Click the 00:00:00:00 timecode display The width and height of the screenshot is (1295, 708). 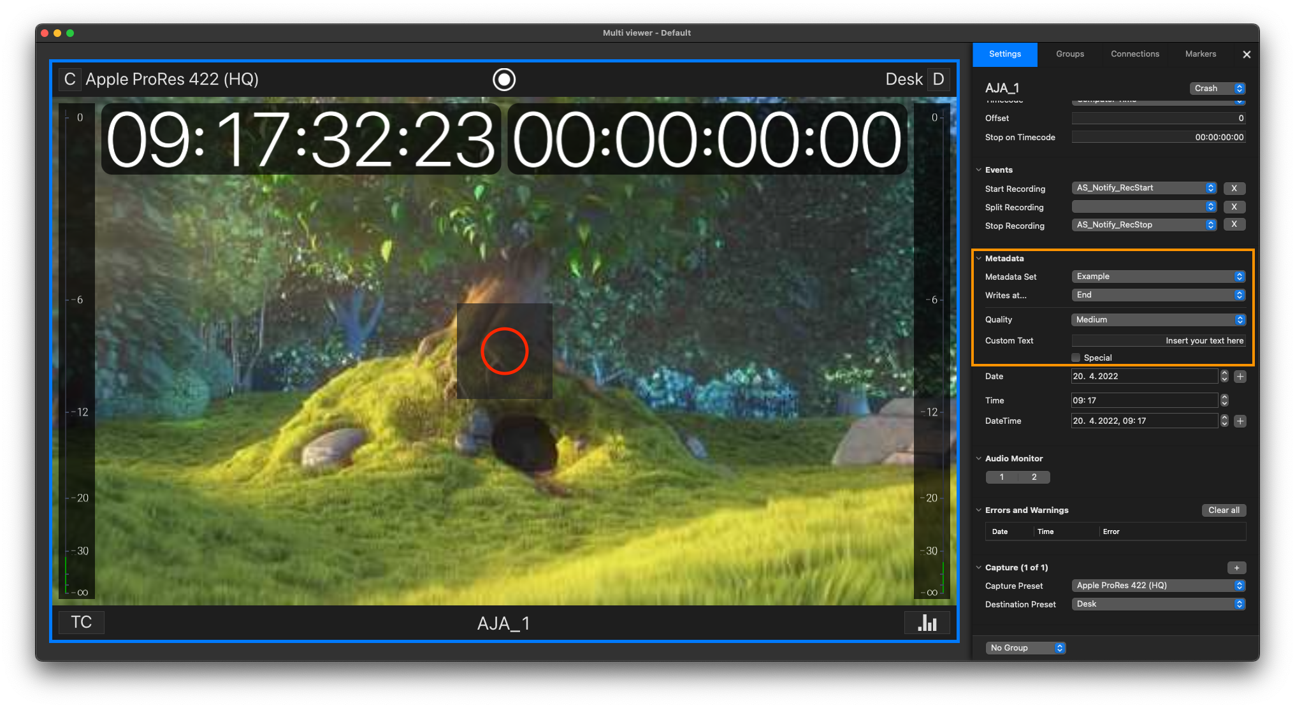click(707, 140)
